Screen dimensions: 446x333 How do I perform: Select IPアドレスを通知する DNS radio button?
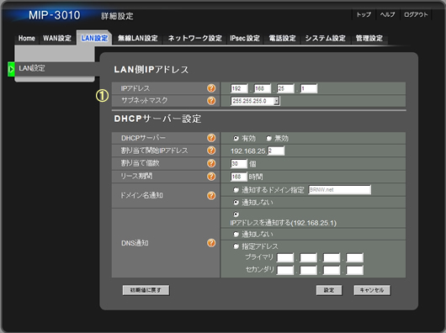[236, 214]
